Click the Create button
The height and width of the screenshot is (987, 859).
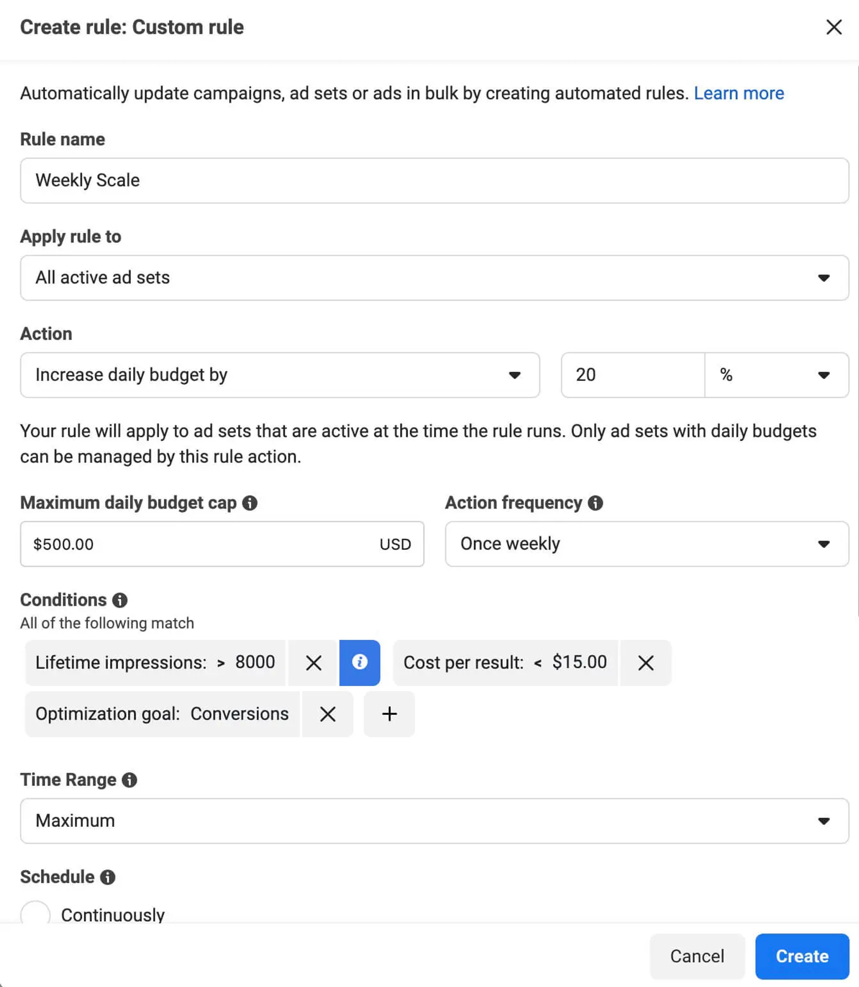coord(802,956)
